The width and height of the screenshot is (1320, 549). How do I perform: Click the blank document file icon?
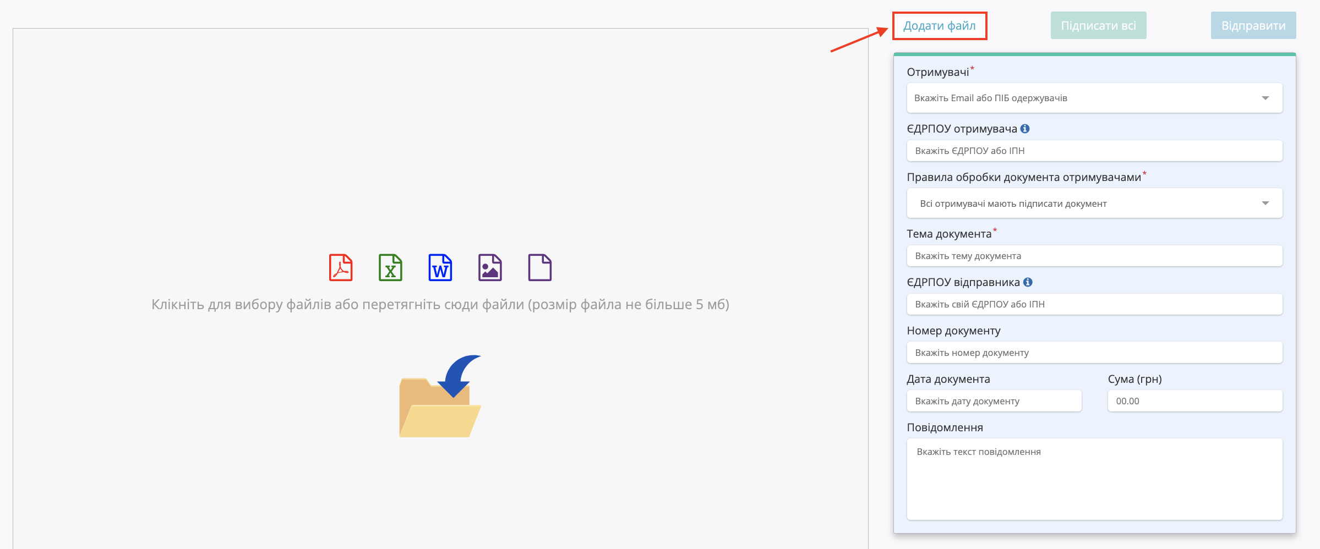tap(540, 267)
